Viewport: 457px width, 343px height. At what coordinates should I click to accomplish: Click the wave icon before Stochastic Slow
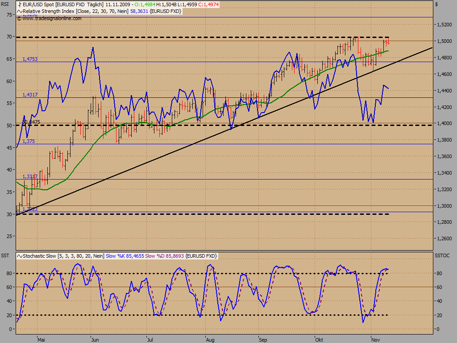coord(20,256)
